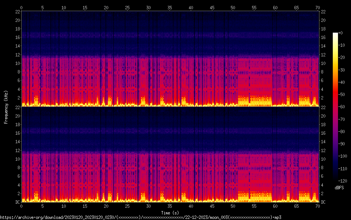Select the 20 label on the top time axis

pos(106,7)
